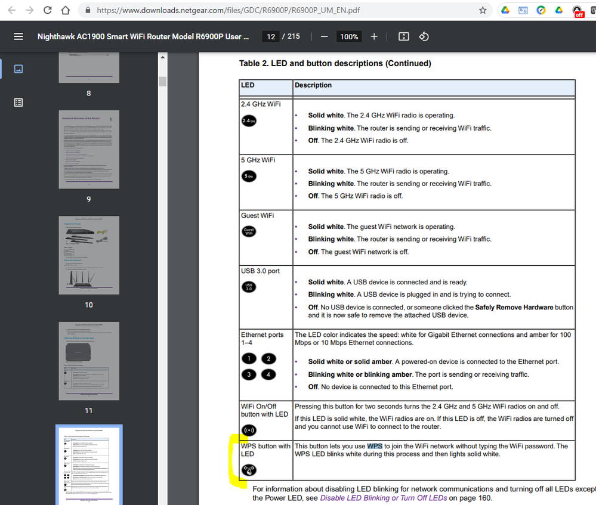Open the blue window screenshot extension
The height and width of the screenshot is (505, 596).
523,10
